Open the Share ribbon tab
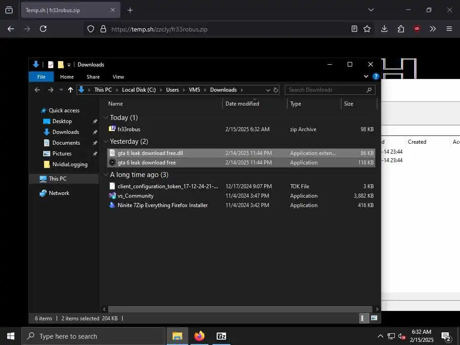The height and width of the screenshot is (345, 460). 93,77
